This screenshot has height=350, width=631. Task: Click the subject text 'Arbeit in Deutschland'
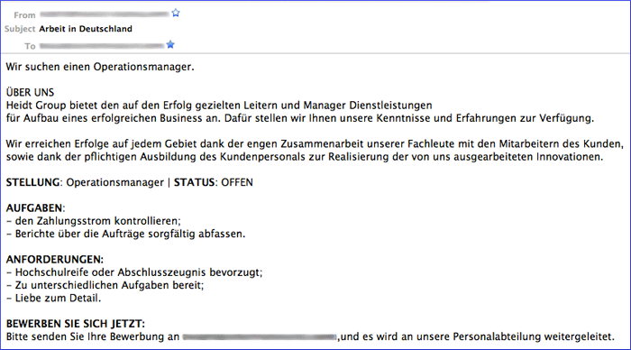click(86, 29)
